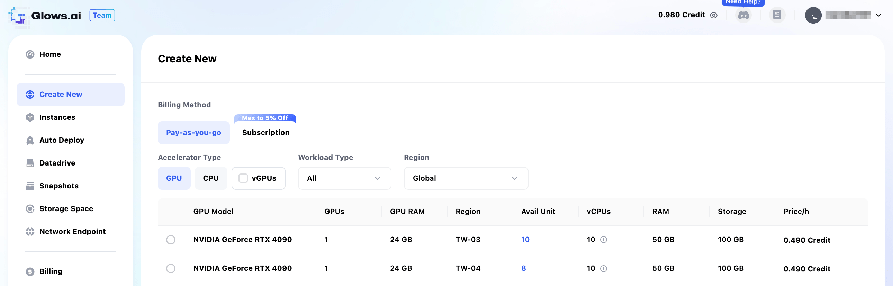
Task: Expand the user account menu chevron
Action: click(878, 15)
